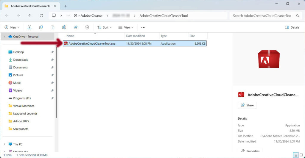Open Music in navigation pane
The width and height of the screenshot is (305, 158).
(x=17, y=83)
